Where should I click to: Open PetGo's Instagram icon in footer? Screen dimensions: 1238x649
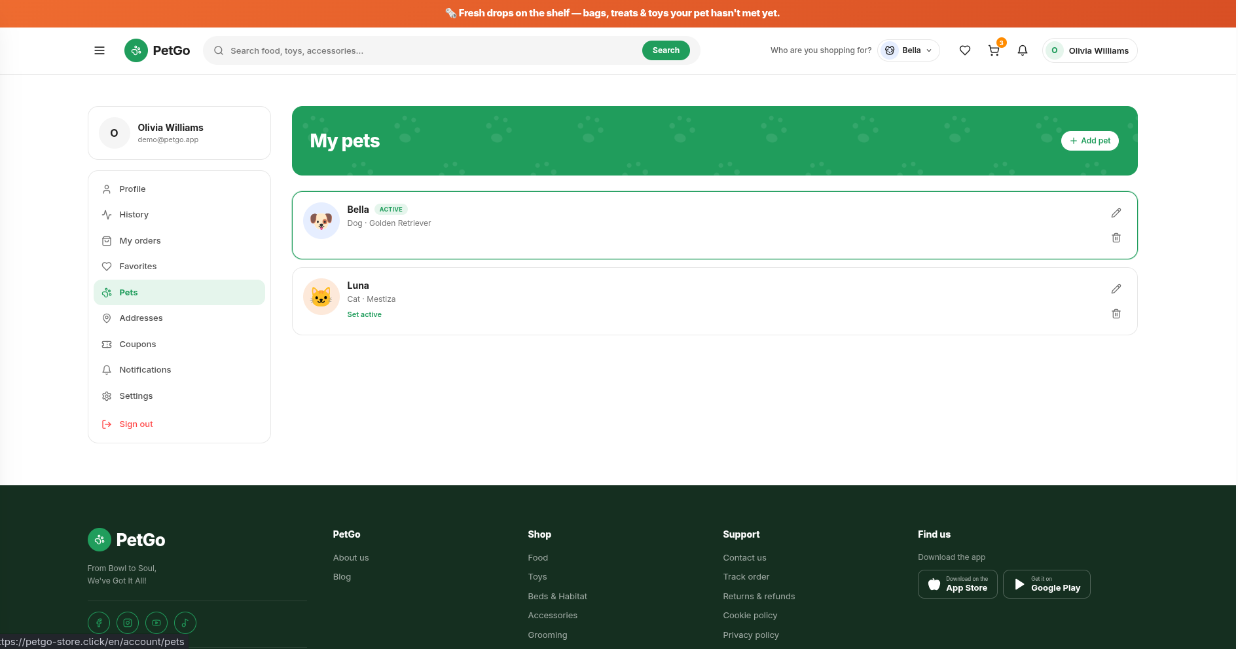(128, 623)
